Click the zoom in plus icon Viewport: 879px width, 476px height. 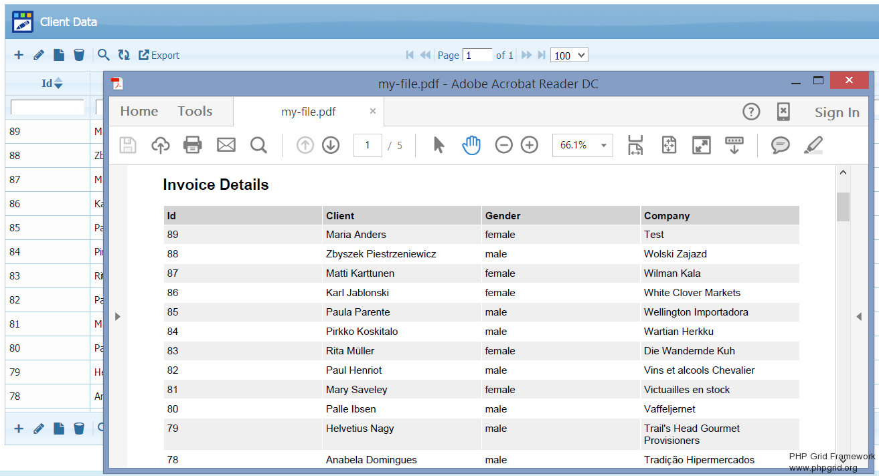click(530, 145)
